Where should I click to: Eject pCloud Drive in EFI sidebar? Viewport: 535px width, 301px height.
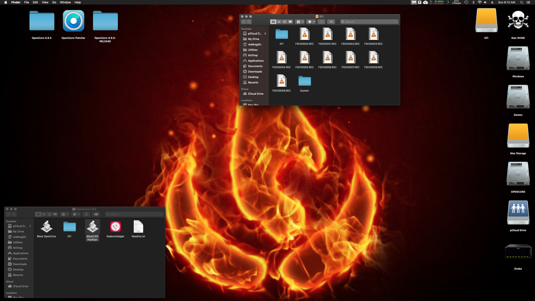[x=265, y=33]
